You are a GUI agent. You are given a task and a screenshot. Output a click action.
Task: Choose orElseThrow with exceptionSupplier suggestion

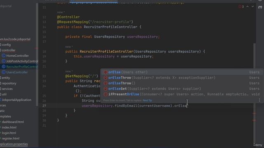click(x=181, y=78)
